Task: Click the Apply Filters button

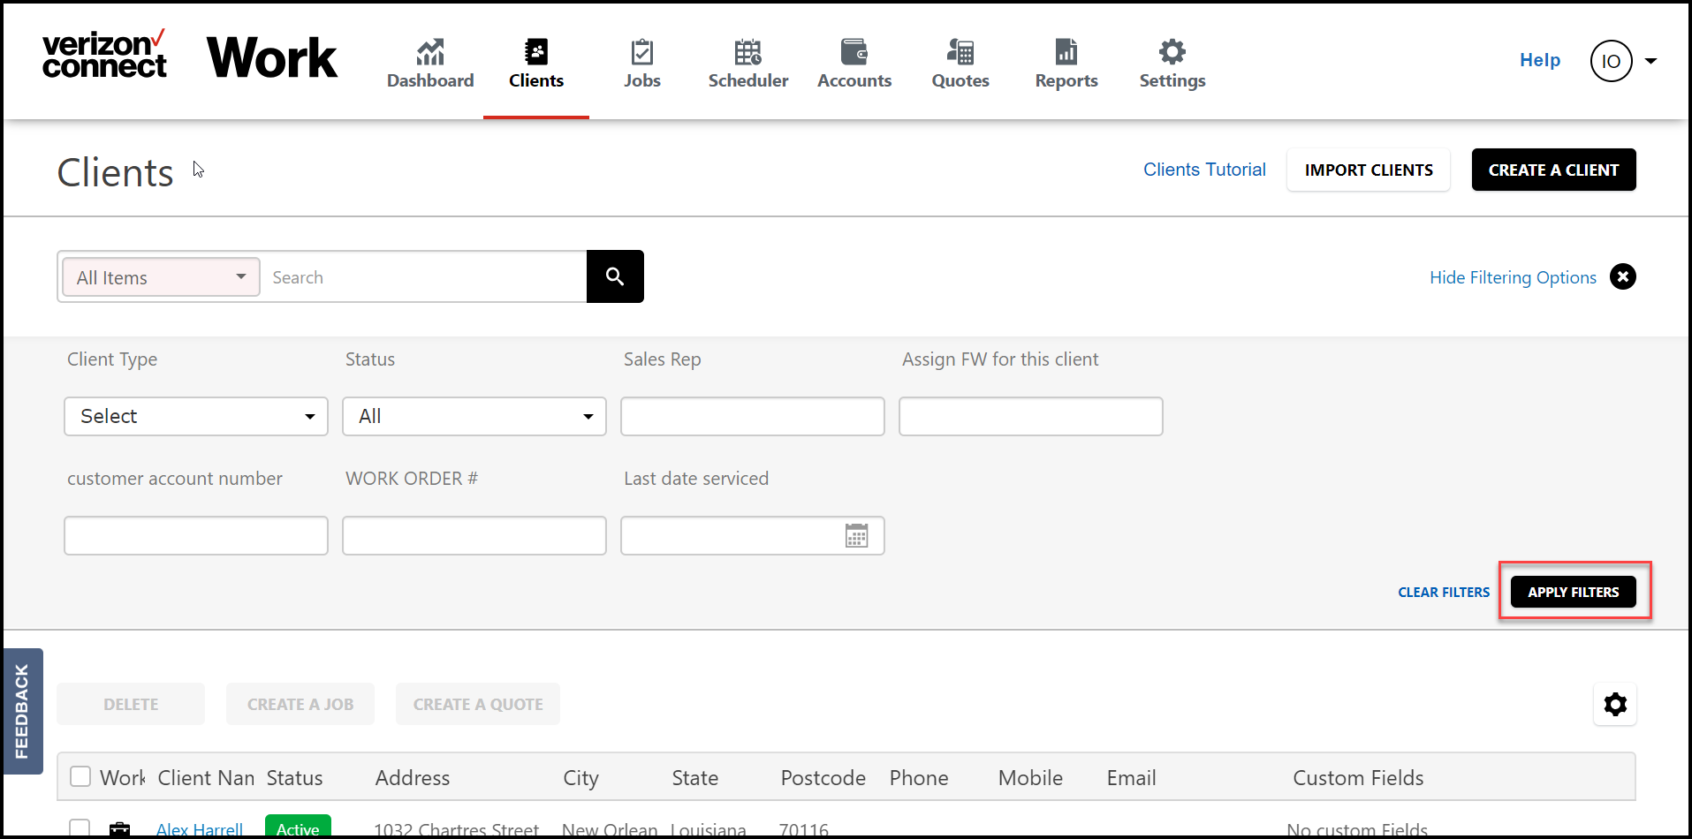Action: (x=1574, y=592)
